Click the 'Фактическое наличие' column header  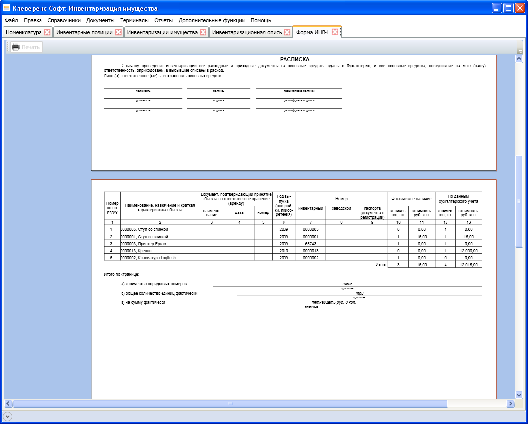click(x=411, y=199)
